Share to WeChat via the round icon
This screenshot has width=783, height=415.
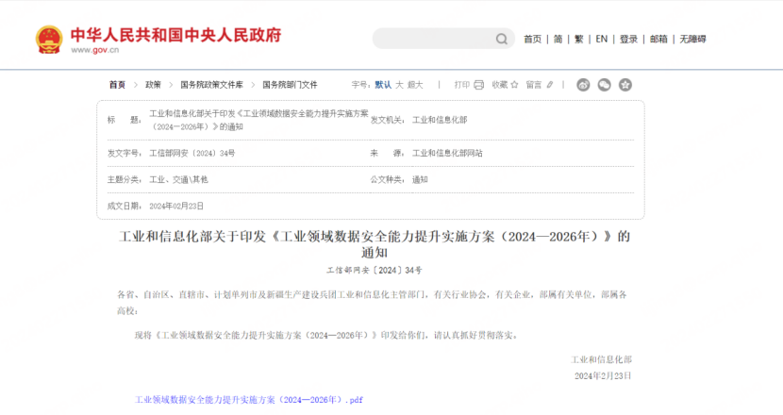(604, 85)
